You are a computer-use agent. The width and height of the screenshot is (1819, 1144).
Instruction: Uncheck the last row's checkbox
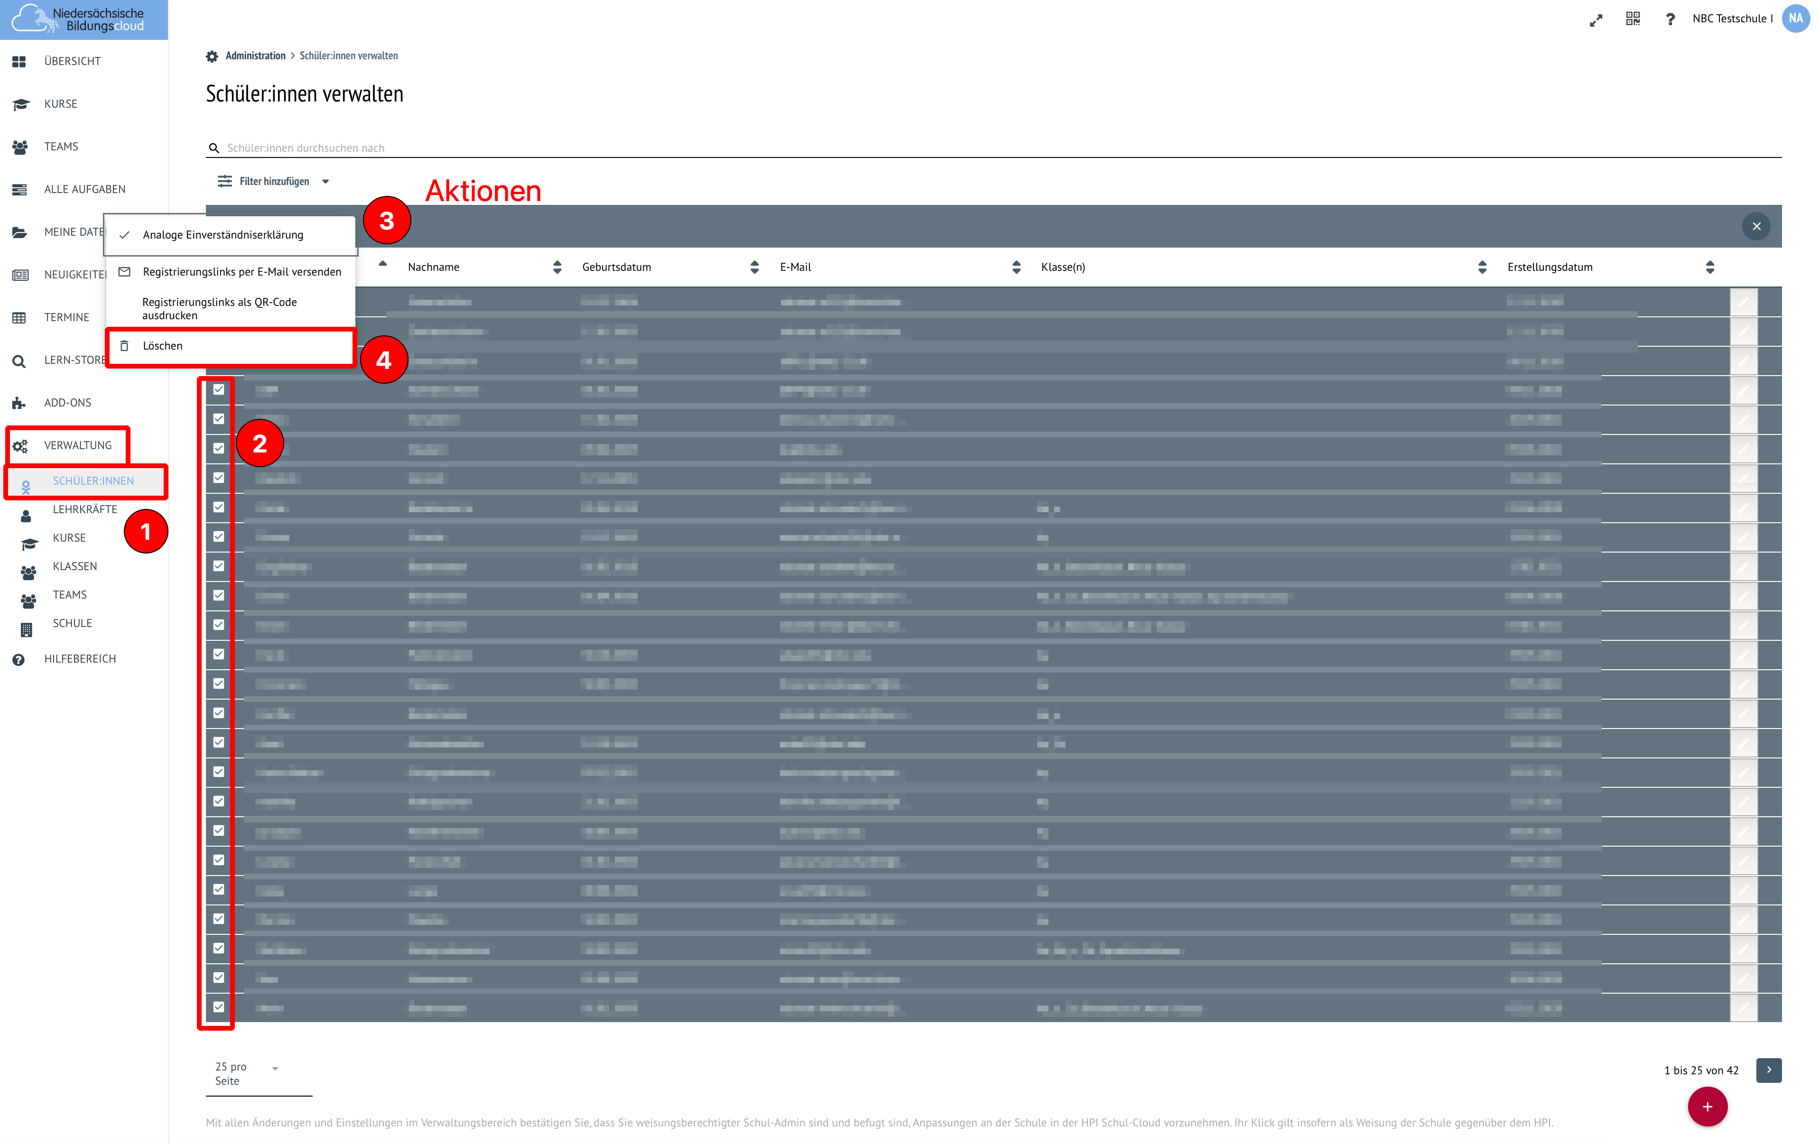point(219,1006)
